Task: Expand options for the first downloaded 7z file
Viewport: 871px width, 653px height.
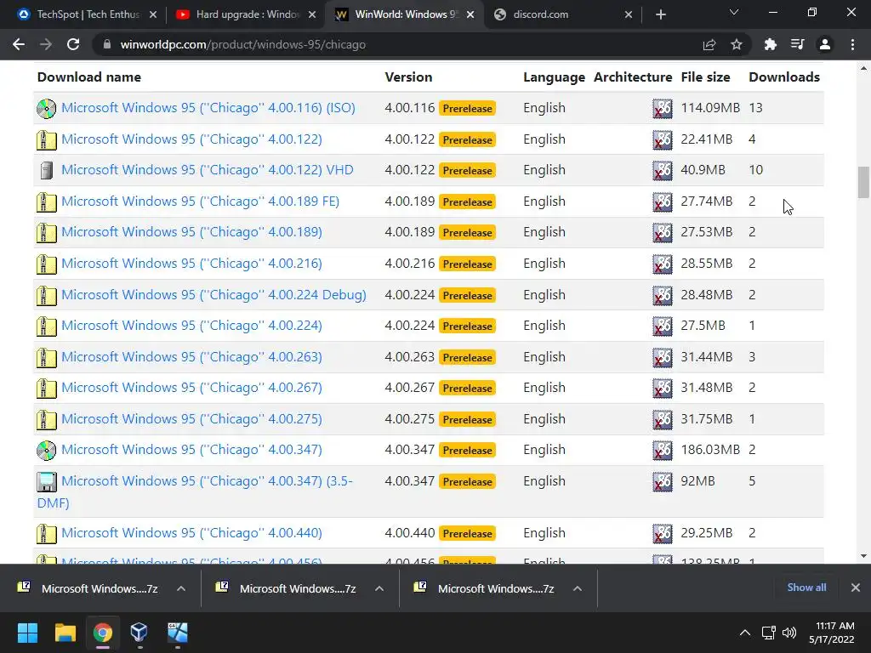Action: pos(181,588)
